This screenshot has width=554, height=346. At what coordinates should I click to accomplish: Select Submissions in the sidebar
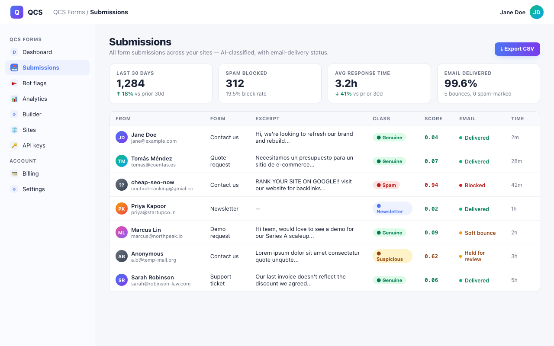tap(48, 67)
